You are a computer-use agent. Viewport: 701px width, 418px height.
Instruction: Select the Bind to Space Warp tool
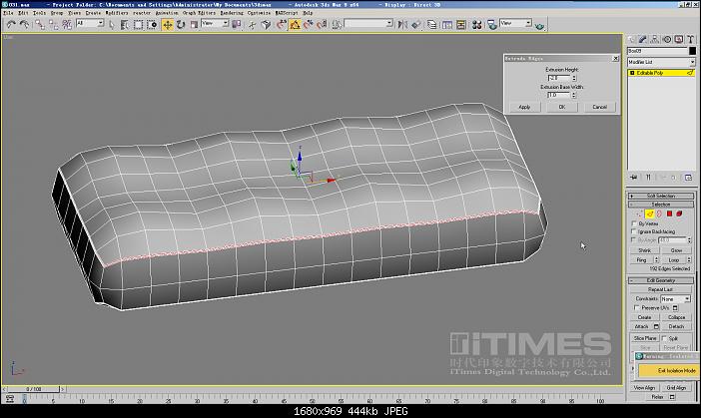[67, 25]
